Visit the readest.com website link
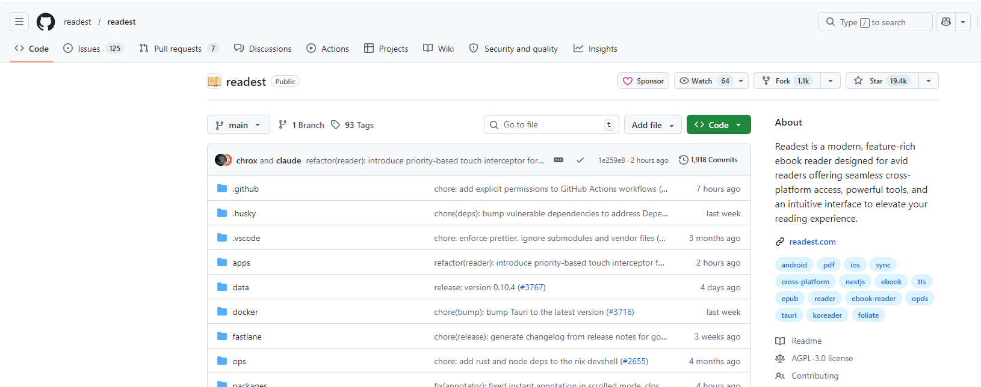The width and height of the screenshot is (981, 387). pos(812,242)
